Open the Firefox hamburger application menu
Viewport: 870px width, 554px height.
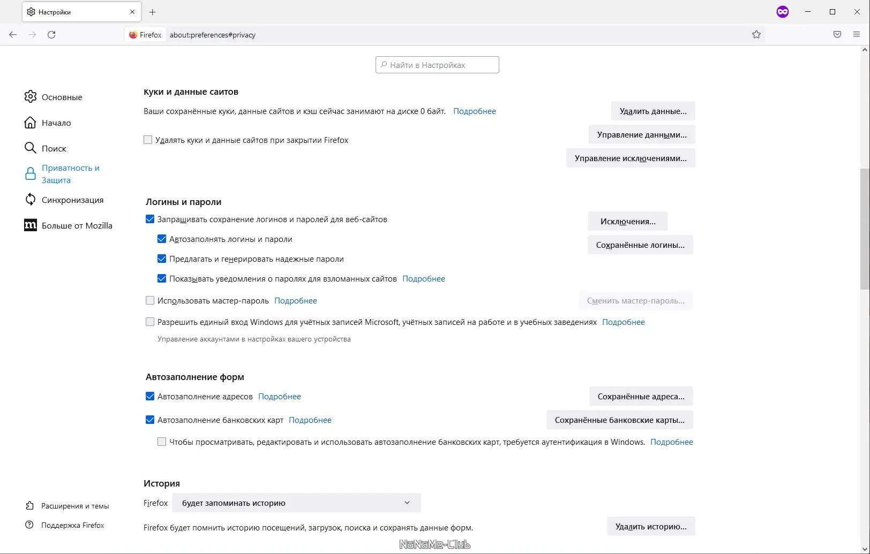pos(857,35)
